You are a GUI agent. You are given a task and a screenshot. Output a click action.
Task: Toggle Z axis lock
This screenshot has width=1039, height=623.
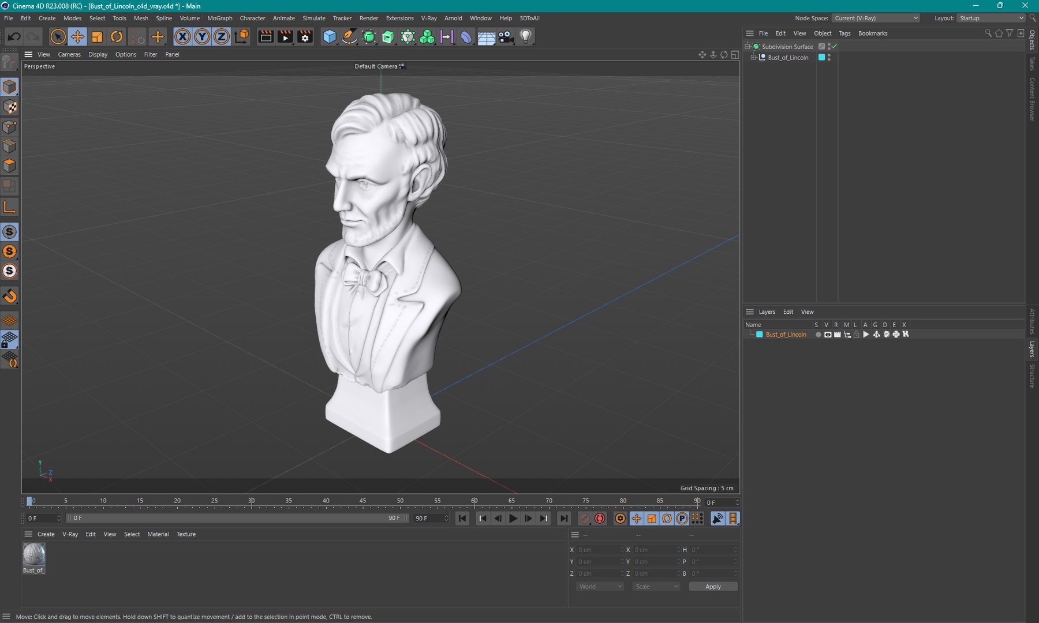point(222,37)
